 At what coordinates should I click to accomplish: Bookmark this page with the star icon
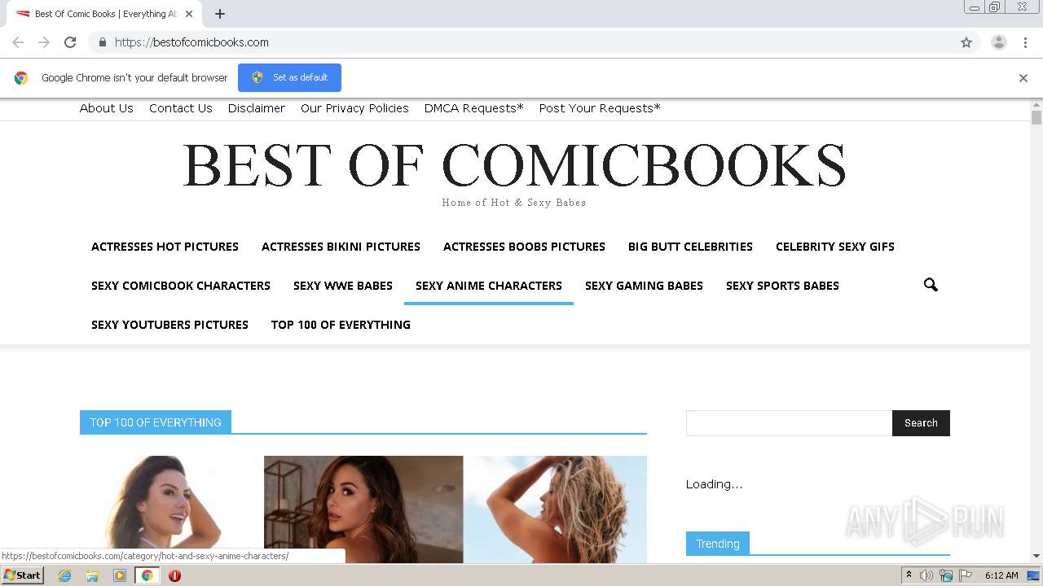pos(966,42)
